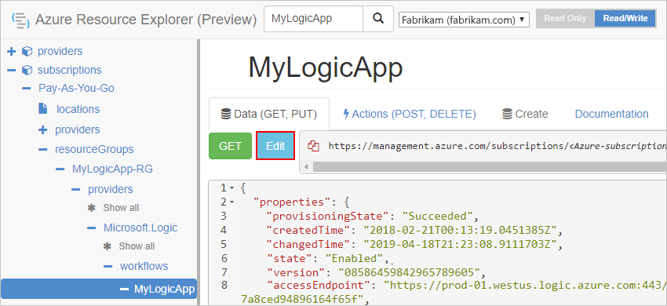Screen dimensions: 667x306
Task: Expand providers under Pay-As-You-Go
Action: (x=43, y=129)
